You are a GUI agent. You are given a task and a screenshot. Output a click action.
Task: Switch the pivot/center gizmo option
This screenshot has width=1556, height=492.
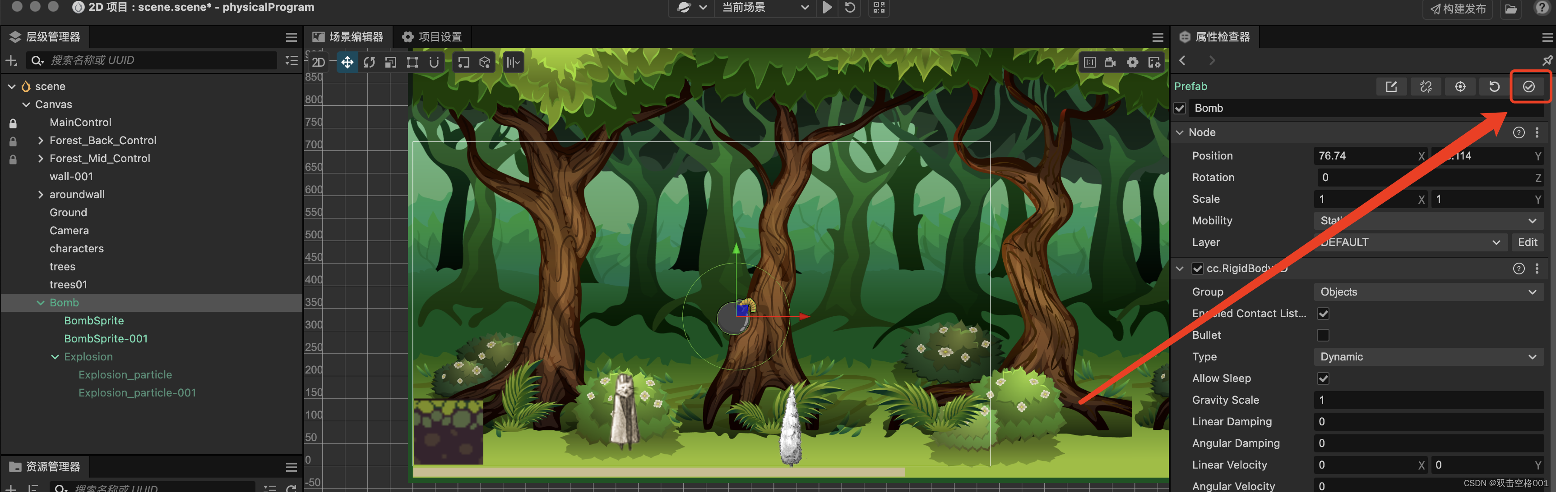coord(463,62)
